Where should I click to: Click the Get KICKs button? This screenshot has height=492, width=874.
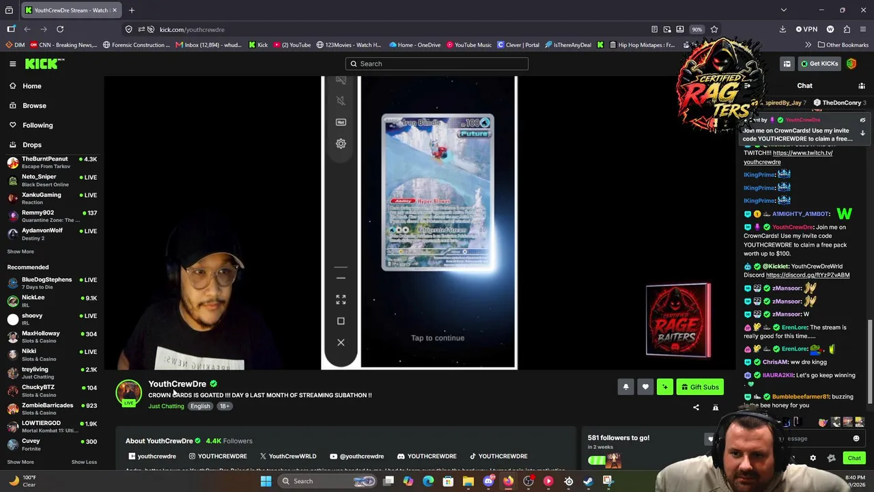819,64
